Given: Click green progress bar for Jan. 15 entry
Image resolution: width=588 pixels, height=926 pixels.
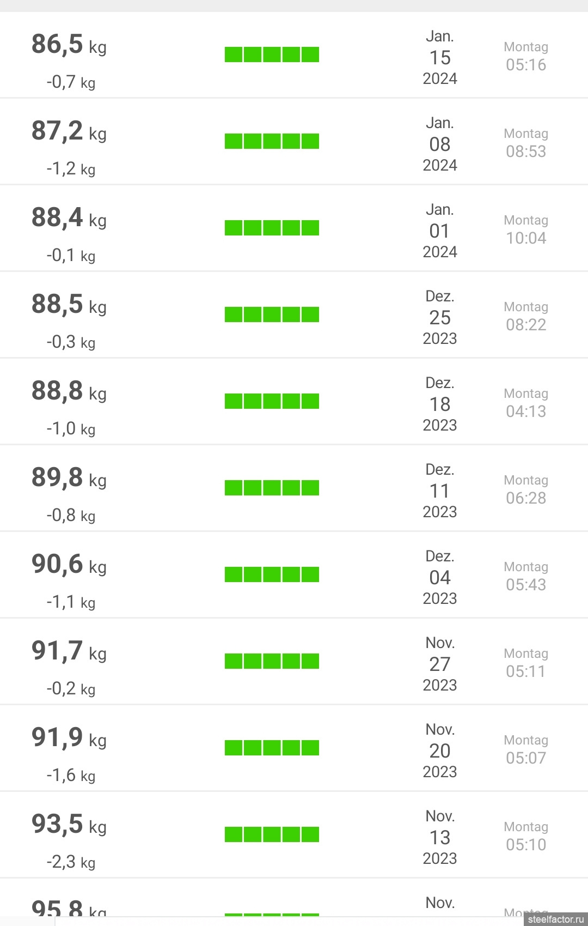Looking at the screenshot, I should 272,55.
